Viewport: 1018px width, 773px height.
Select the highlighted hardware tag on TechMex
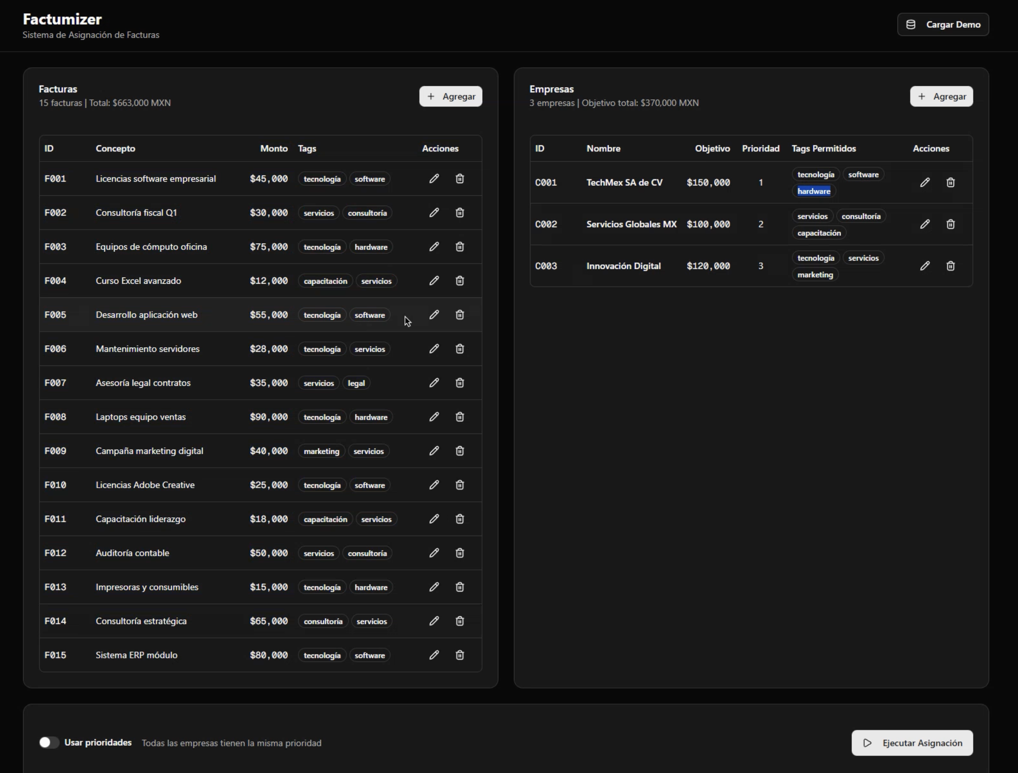click(x=814, y=191)
